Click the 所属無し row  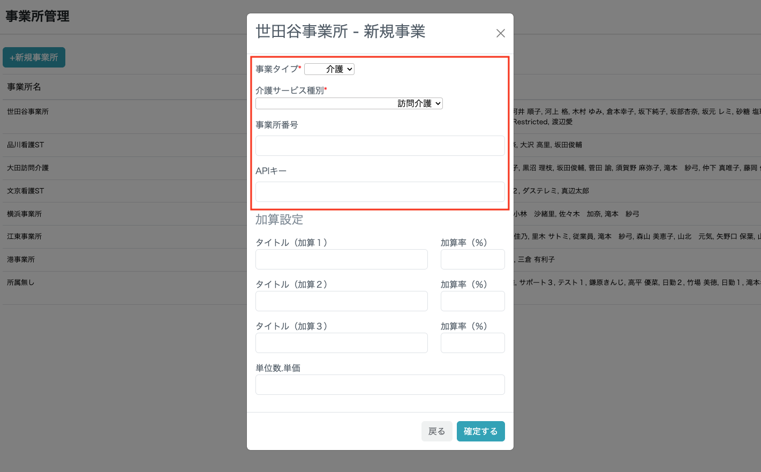coord(20,282)
